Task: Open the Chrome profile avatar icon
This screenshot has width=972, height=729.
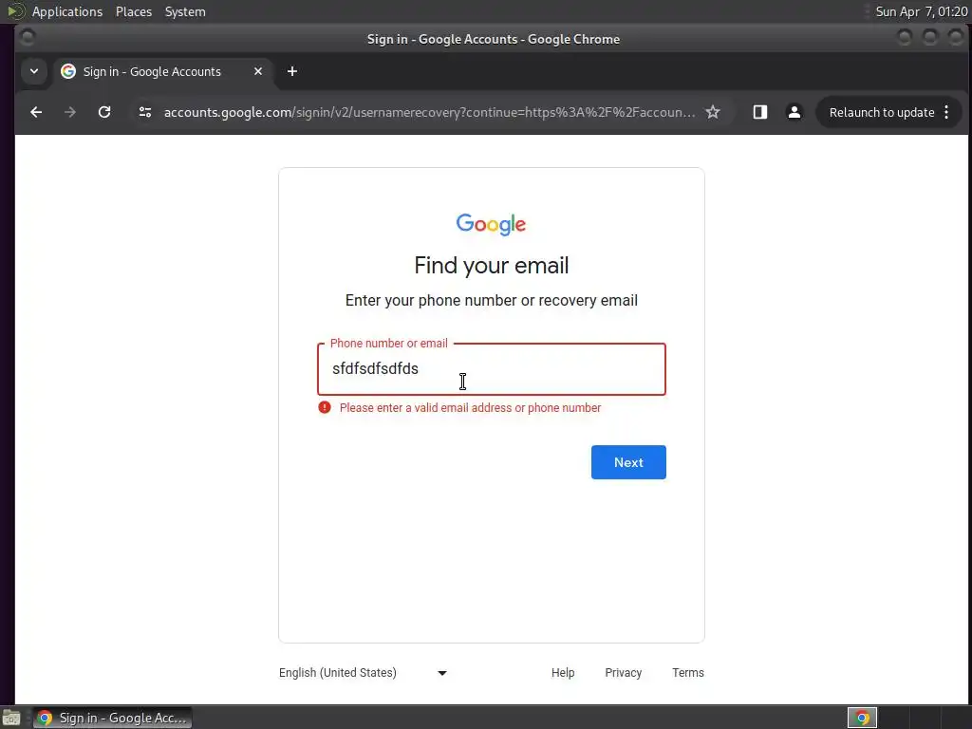Action: [794, 112]
